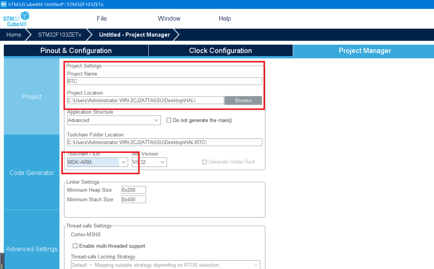Click Minimum Heap Size field 0x200
Viewport: 434px width, 269px height.
pos(134,190)
